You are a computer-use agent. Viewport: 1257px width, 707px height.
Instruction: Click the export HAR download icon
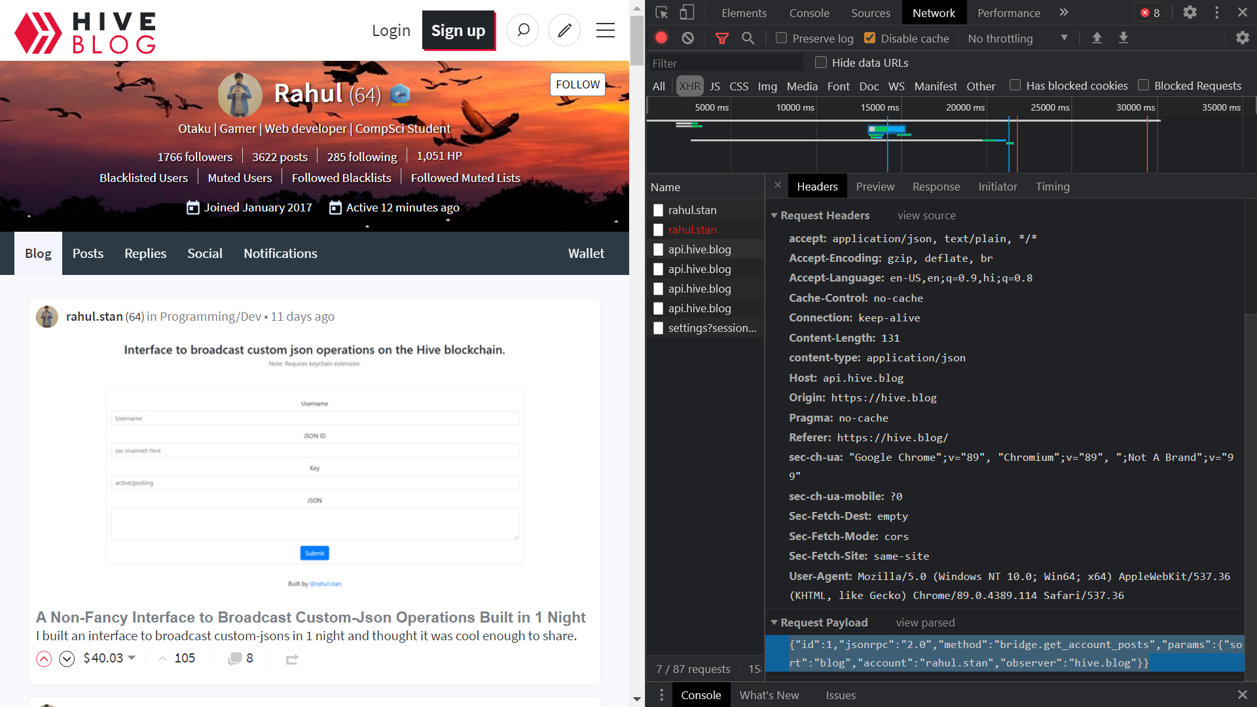[x=1123, y=38]
